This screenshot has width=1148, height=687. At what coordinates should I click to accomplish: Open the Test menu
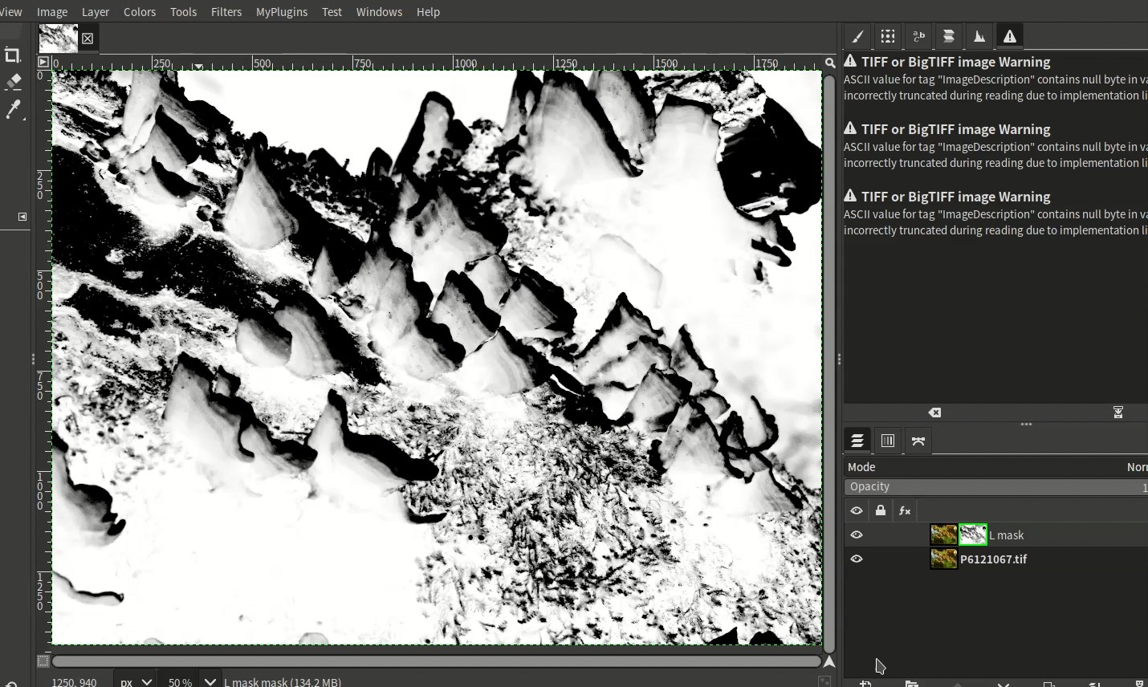click(x=332, y=12)
